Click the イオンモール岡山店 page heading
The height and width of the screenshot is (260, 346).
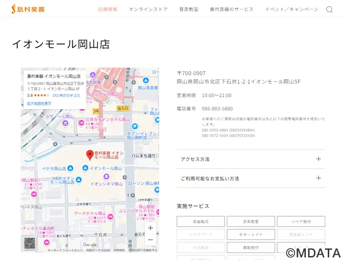pyautogui.click(x=61, y=44)
